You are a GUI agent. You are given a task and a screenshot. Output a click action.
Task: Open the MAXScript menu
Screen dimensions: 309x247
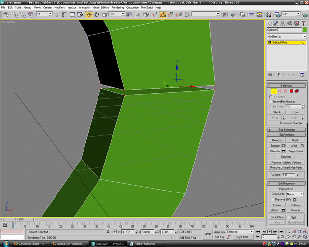(147, 8)
